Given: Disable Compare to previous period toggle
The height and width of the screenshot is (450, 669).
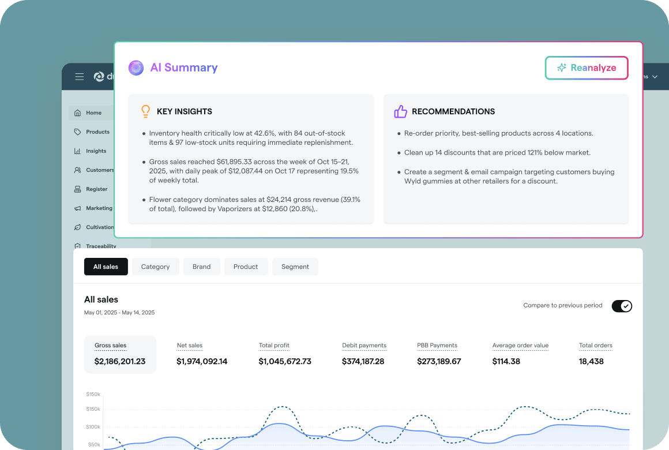Looking at the screenshot, I should [x=622, y=306].
